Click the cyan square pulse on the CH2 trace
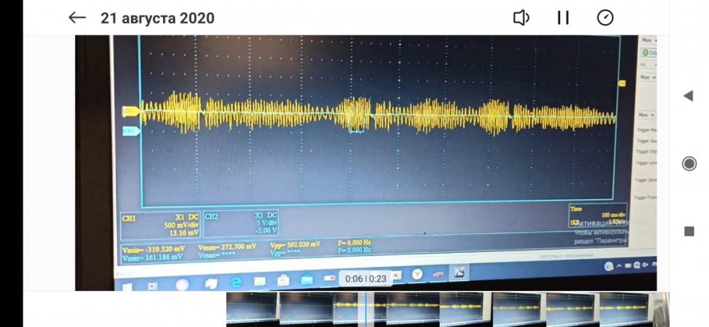Screen dimensions: 709x327 click(357, 123)
